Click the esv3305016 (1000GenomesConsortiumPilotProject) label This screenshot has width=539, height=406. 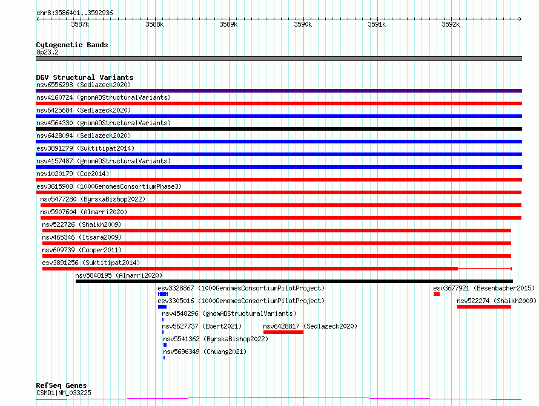pos(241,301)
